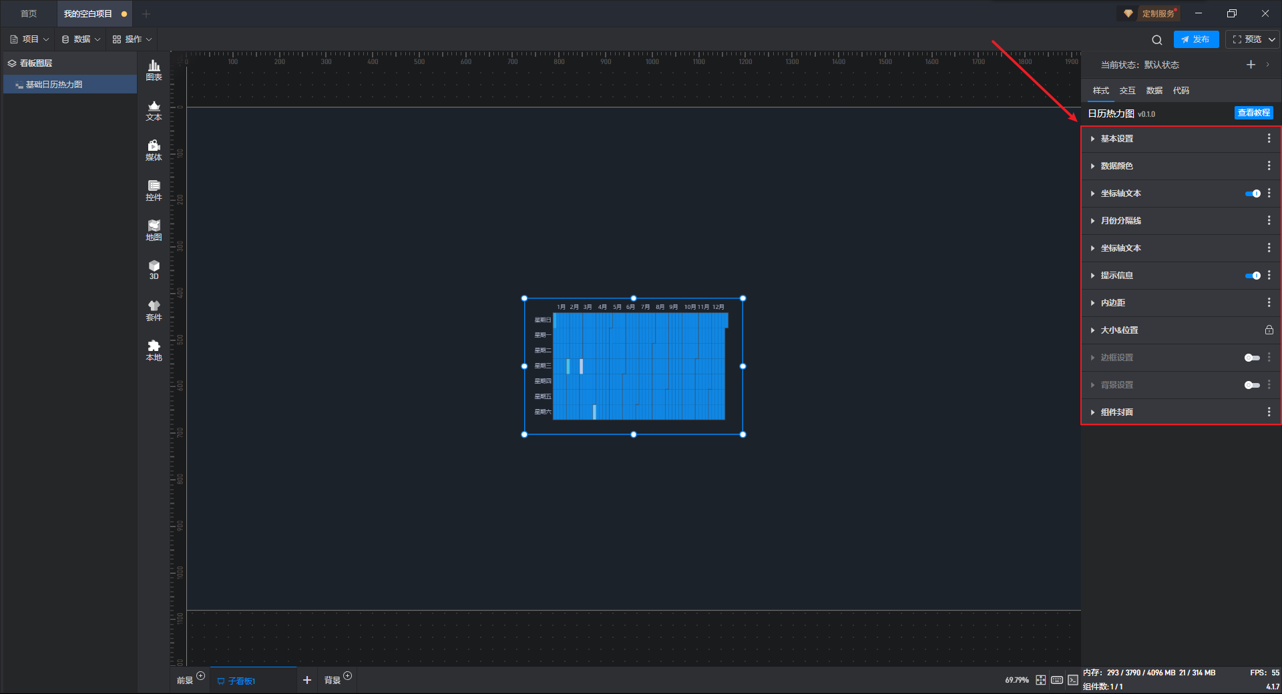Screen dimensions: 1282x694
Task: Open the 3D component library
Action: [x=154, y=270]
